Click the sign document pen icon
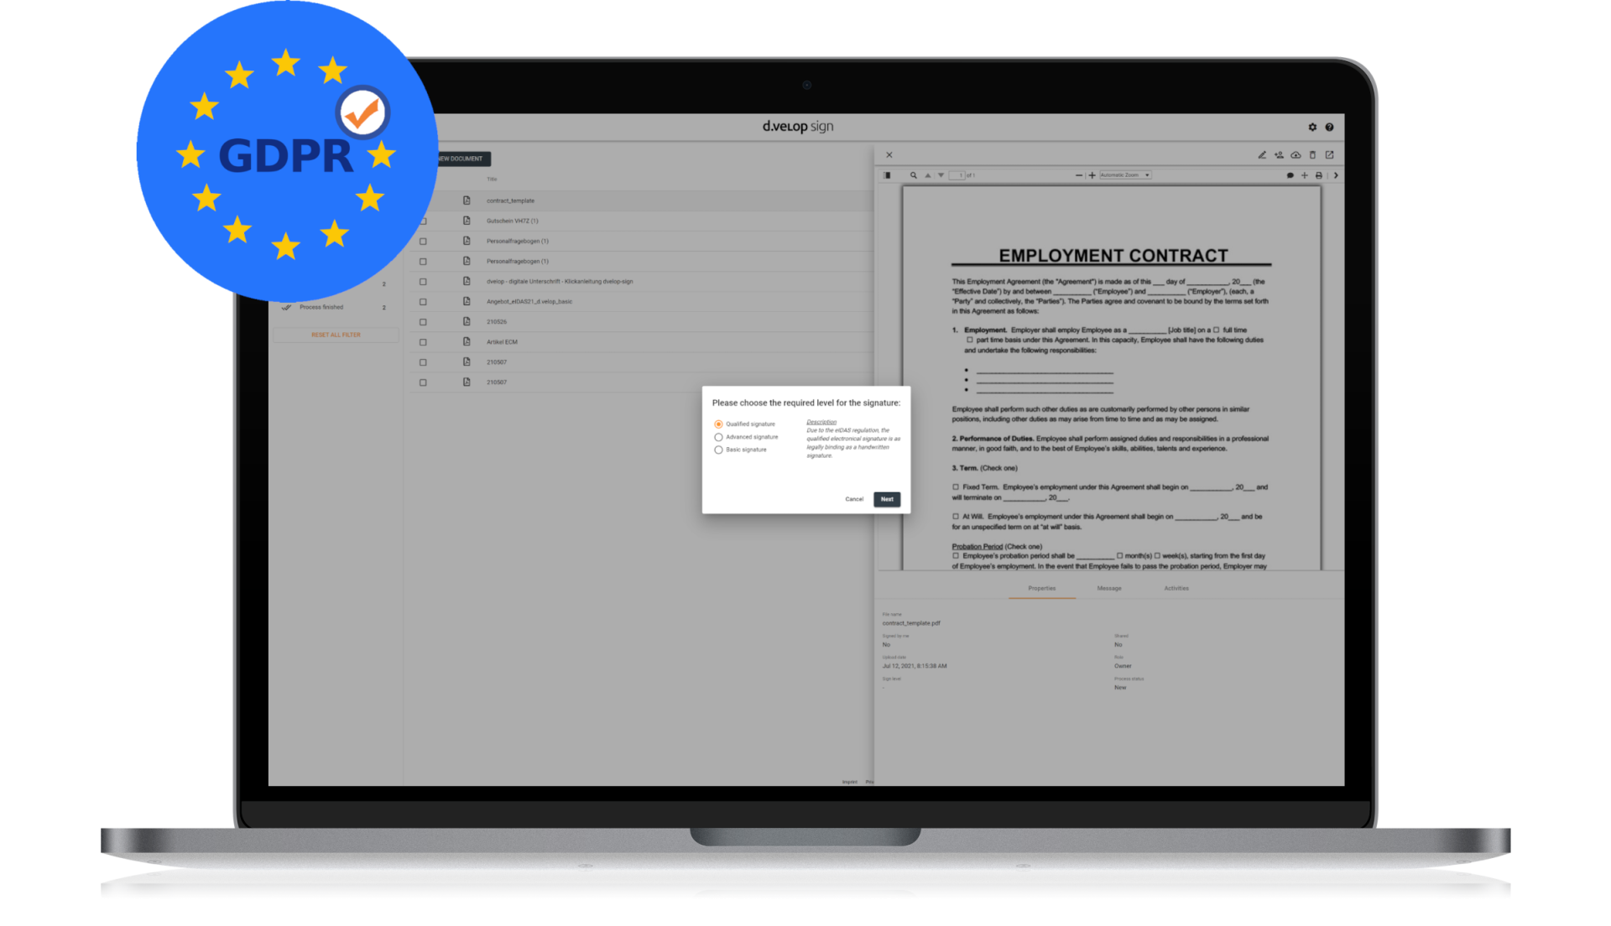1611x926 pixels. click(1262, 155)
